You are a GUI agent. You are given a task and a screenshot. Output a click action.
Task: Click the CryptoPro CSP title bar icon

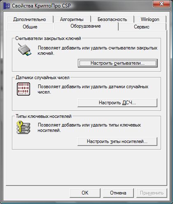[7, 6]
